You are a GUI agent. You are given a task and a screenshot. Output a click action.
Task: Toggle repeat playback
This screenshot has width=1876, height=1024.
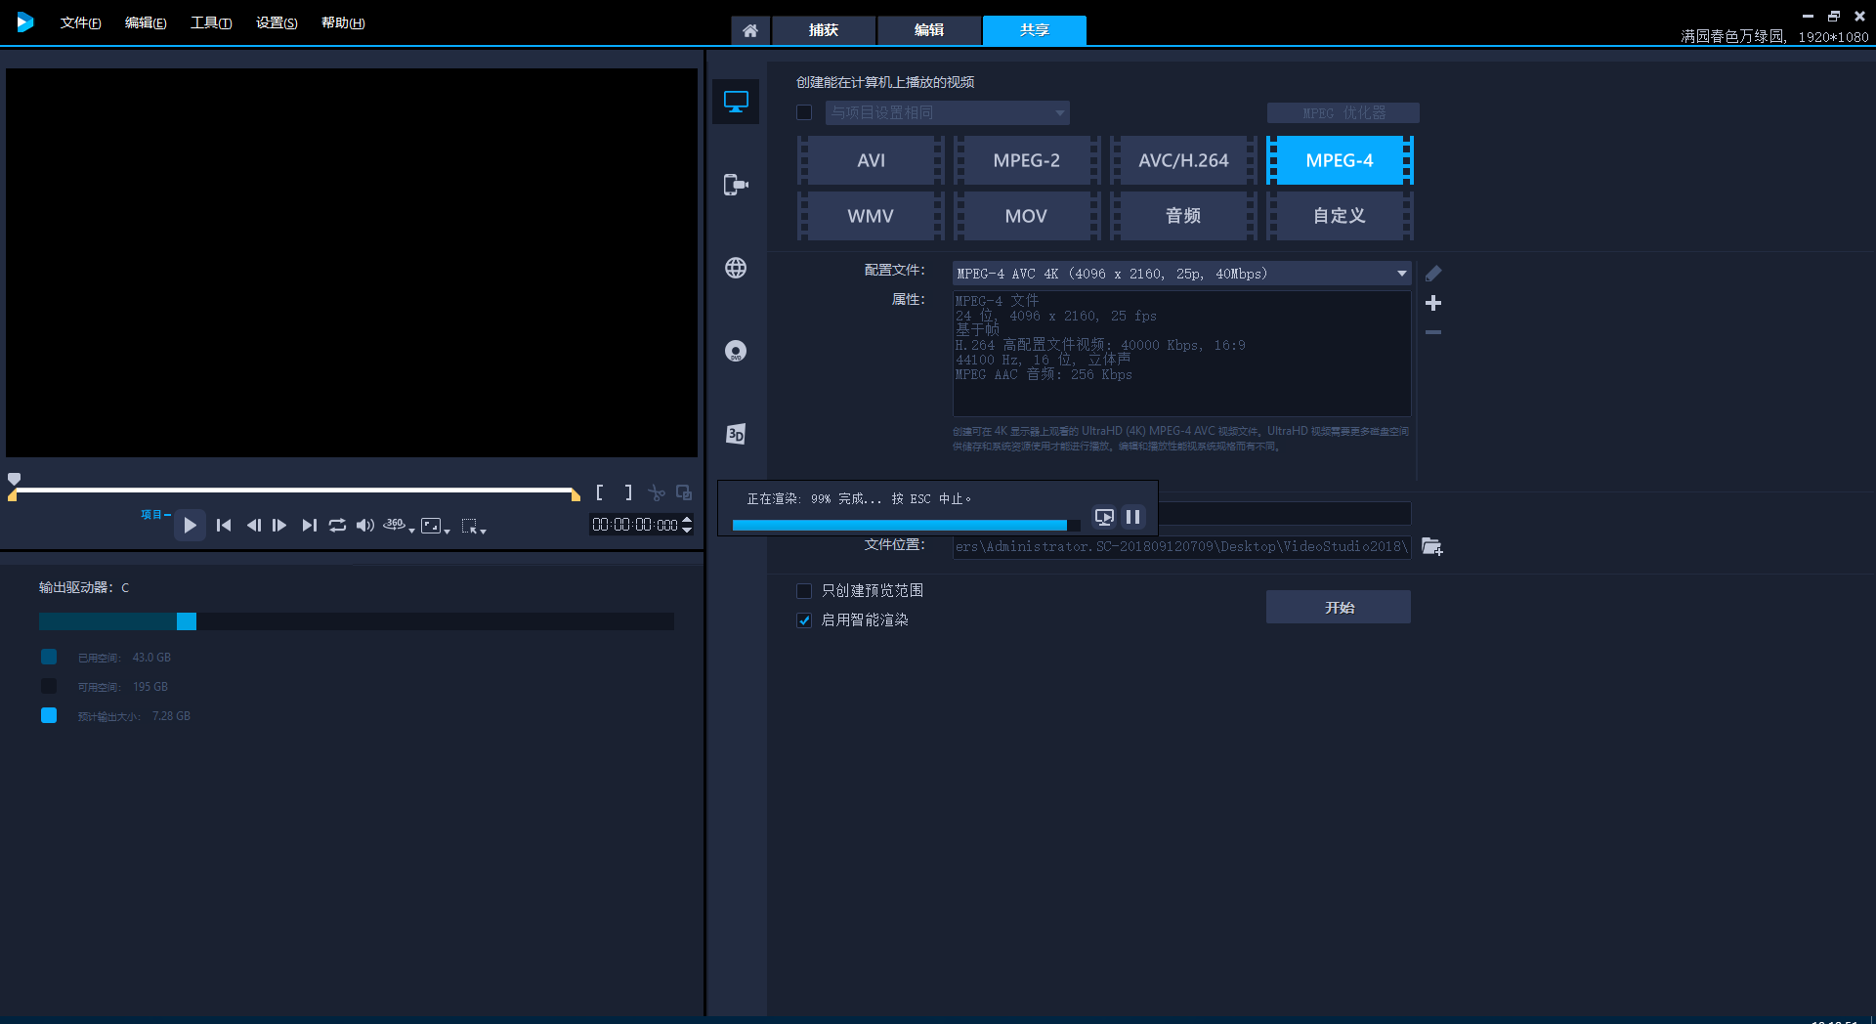click(x=337, y=525)
